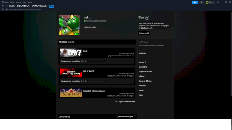Open the notifications bell
This screenshot has height=130, width=232.
tap(202, 2)
